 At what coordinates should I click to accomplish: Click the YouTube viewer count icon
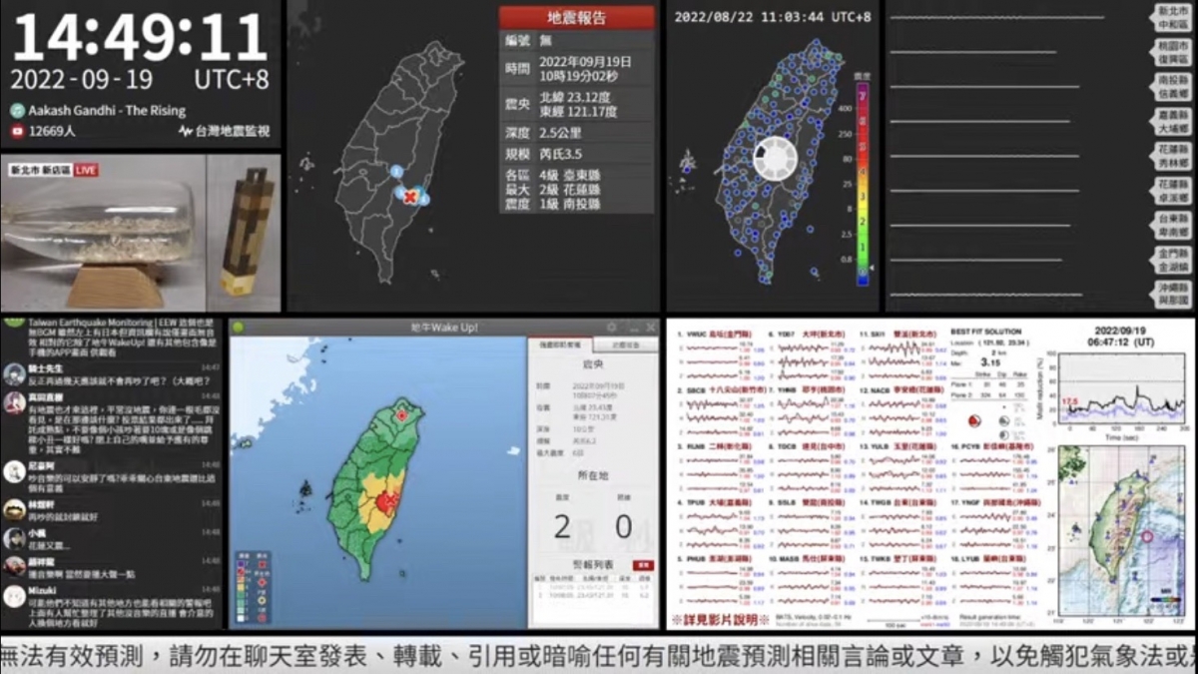pos(18,131)
